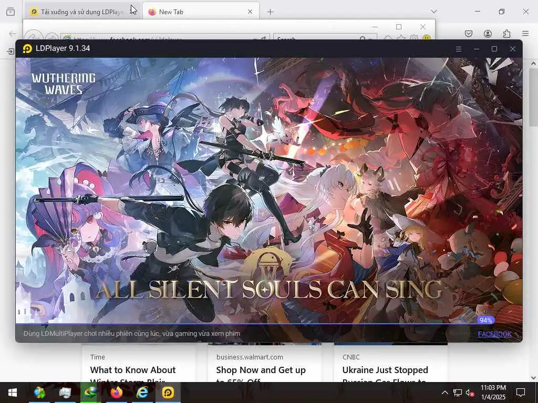Click the Firefox page vertical scrollbar thumb
Screen dimensions: 538x403
pos(534,98)
